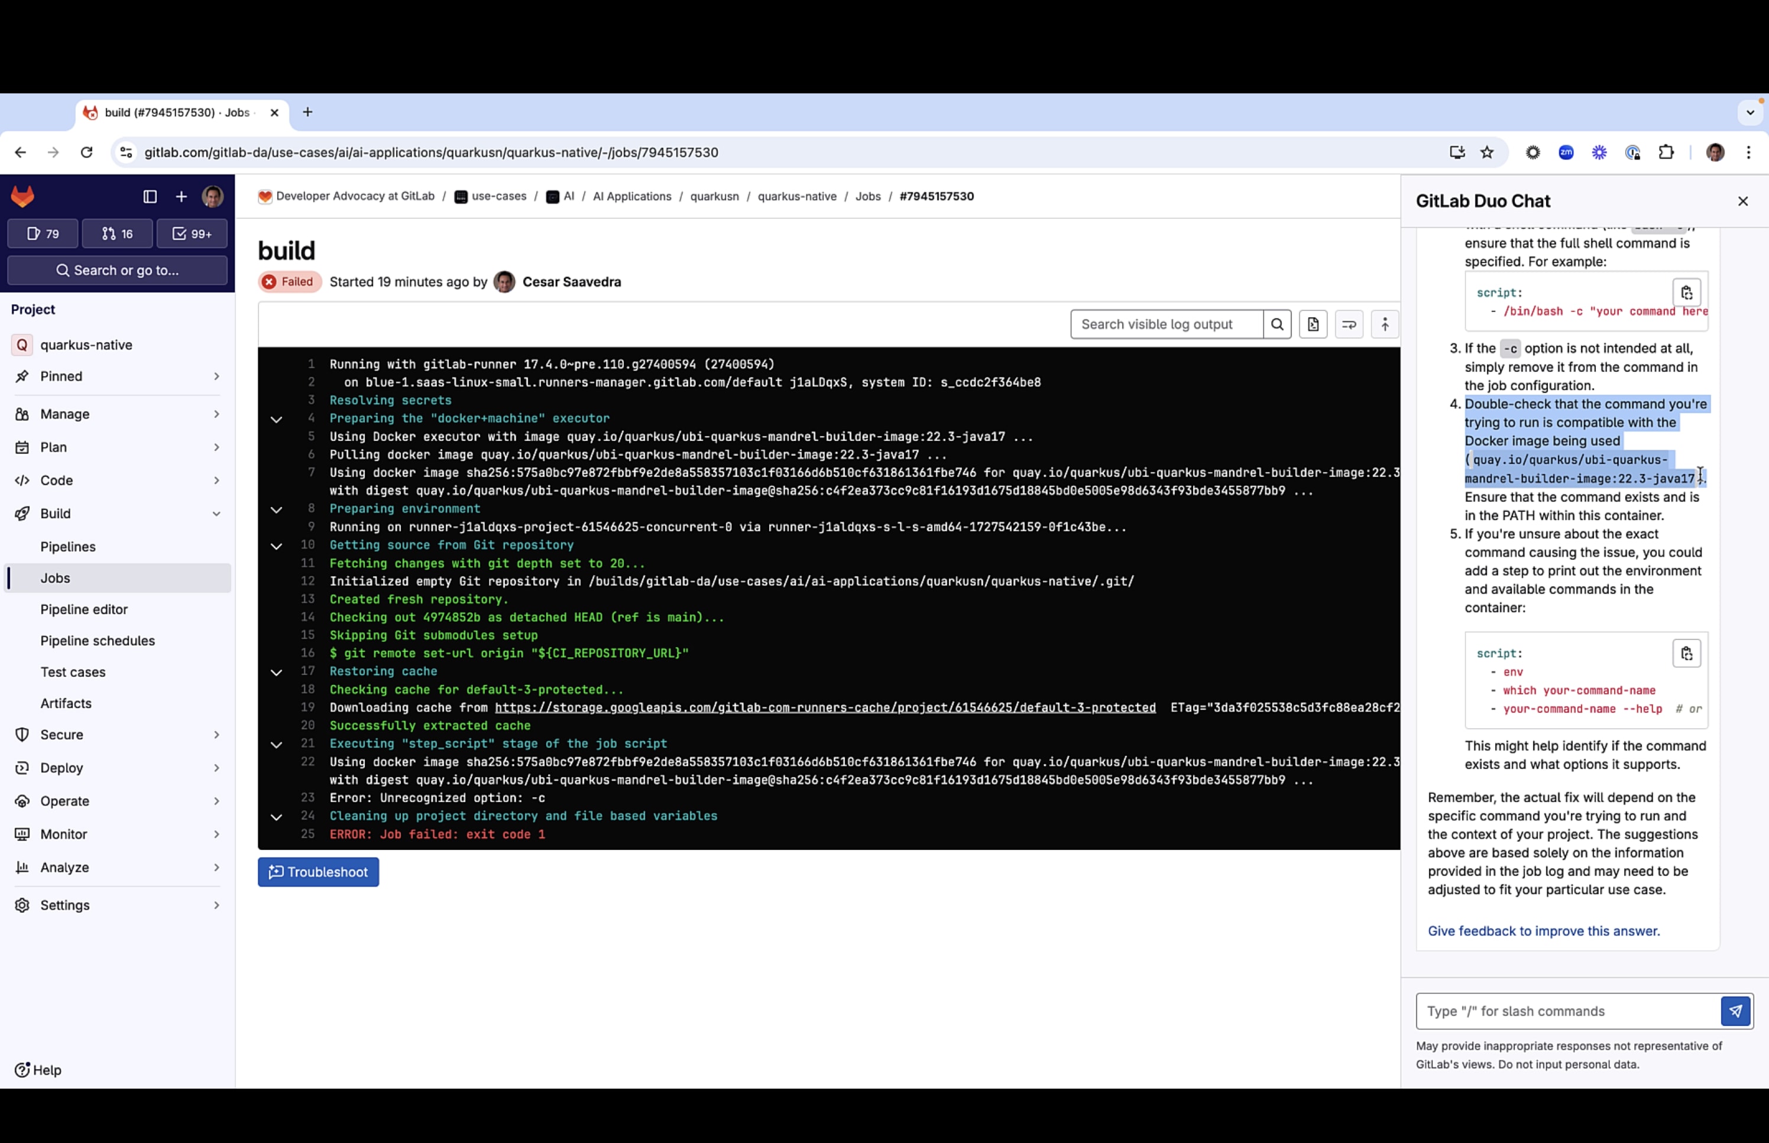
Task: Expand the Code menu
Action: [117, 480]
